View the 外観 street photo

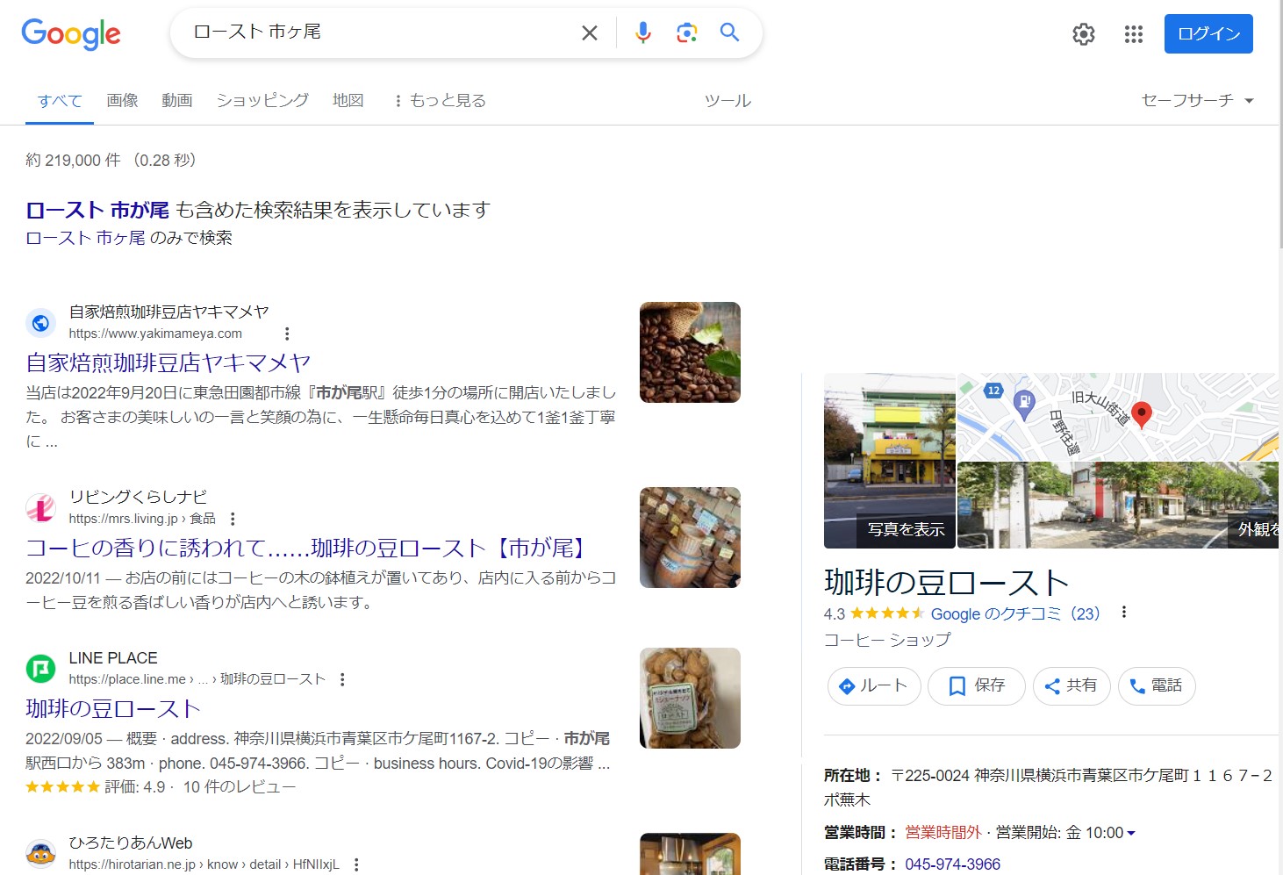click(1117, 506)
